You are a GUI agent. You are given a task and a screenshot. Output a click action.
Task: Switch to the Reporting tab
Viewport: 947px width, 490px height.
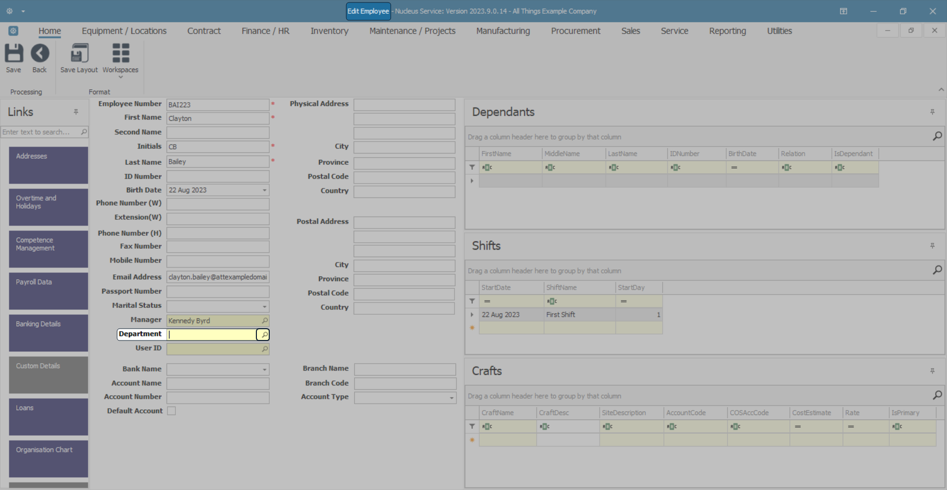(x=727, y=31)
